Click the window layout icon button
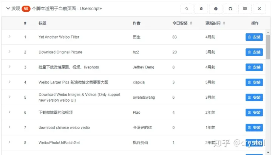Viewport: 272px width, 155px height. (x=245, y=9)
